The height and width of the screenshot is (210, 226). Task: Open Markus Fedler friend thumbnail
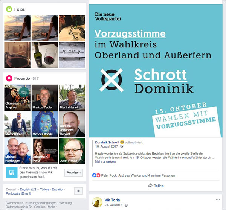[x=44, y=97]
